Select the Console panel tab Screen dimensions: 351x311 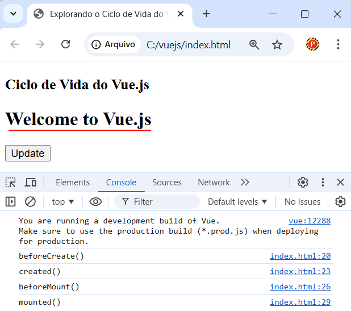point(121,183)
